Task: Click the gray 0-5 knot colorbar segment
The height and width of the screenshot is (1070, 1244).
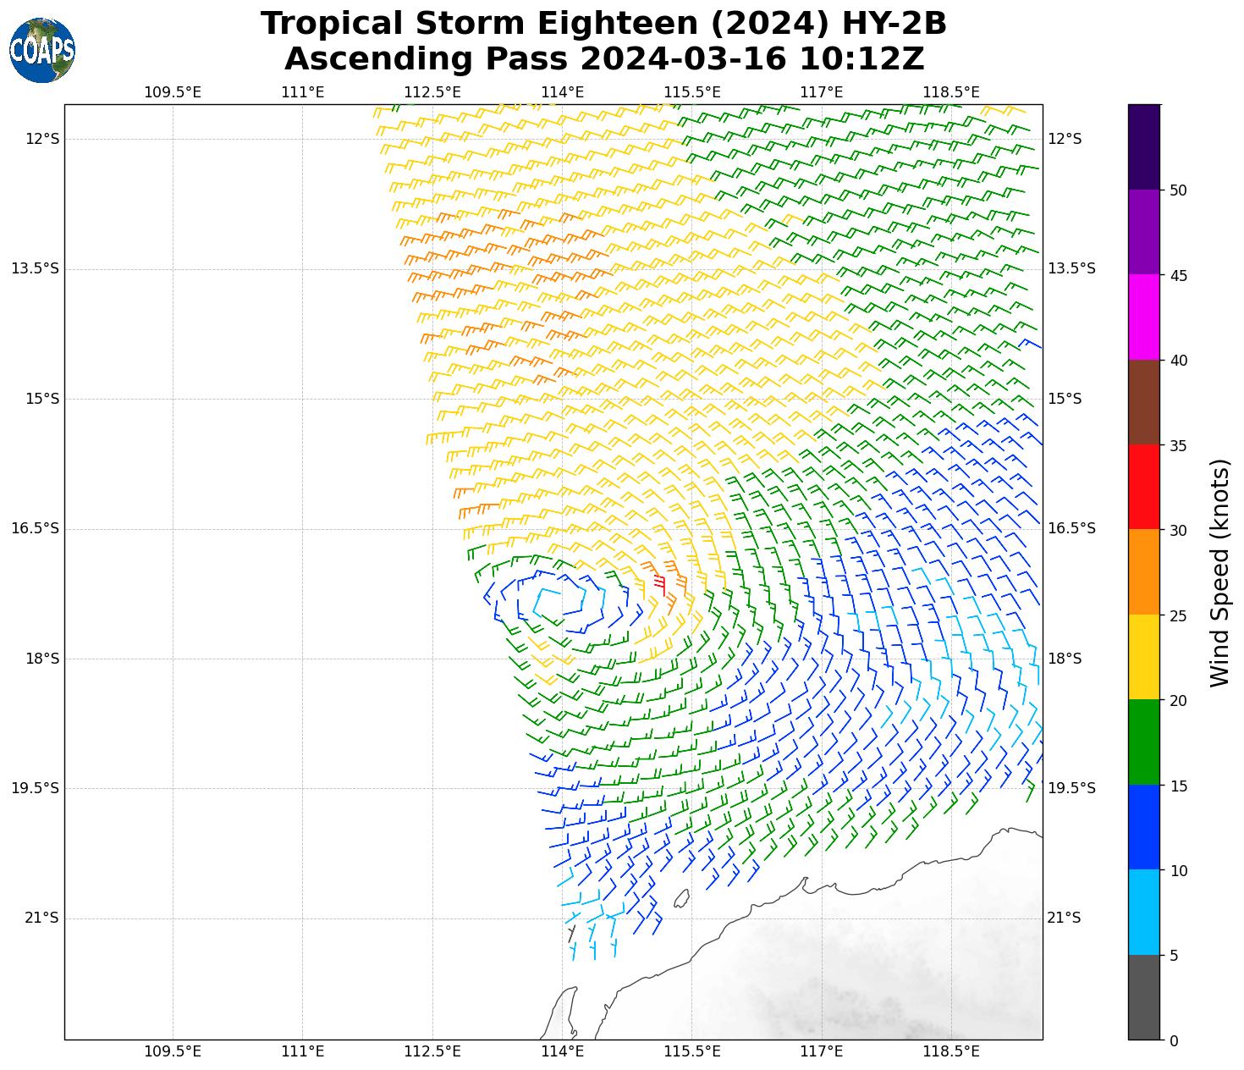Action: (x=1143, y=997)
